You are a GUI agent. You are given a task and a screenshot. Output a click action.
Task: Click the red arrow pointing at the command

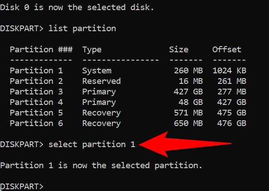[184, 144]
